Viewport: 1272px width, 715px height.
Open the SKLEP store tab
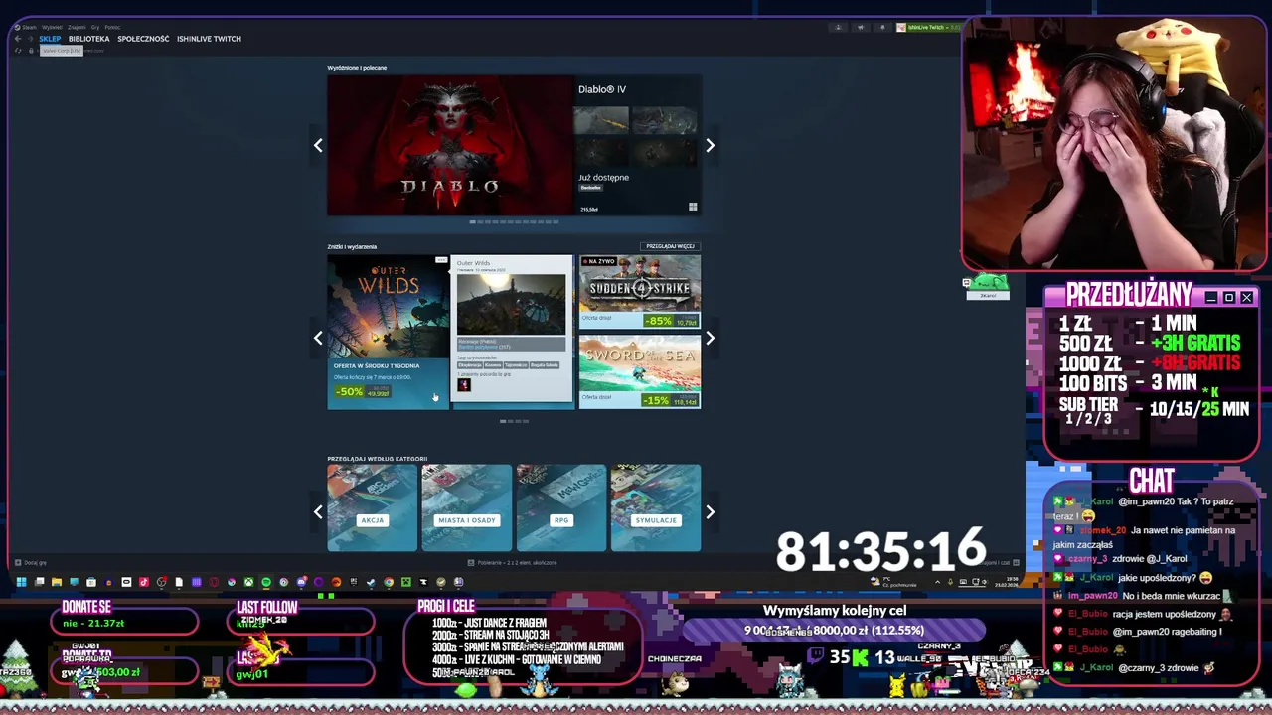click(x=50, y=39)
